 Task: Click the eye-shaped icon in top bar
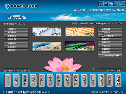[x=106, y=4]
